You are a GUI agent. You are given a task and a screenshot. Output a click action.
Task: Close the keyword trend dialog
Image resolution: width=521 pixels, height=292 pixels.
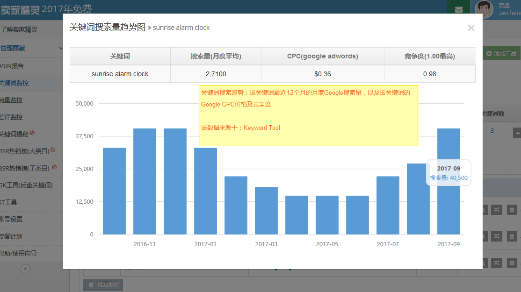coord(471,28)
